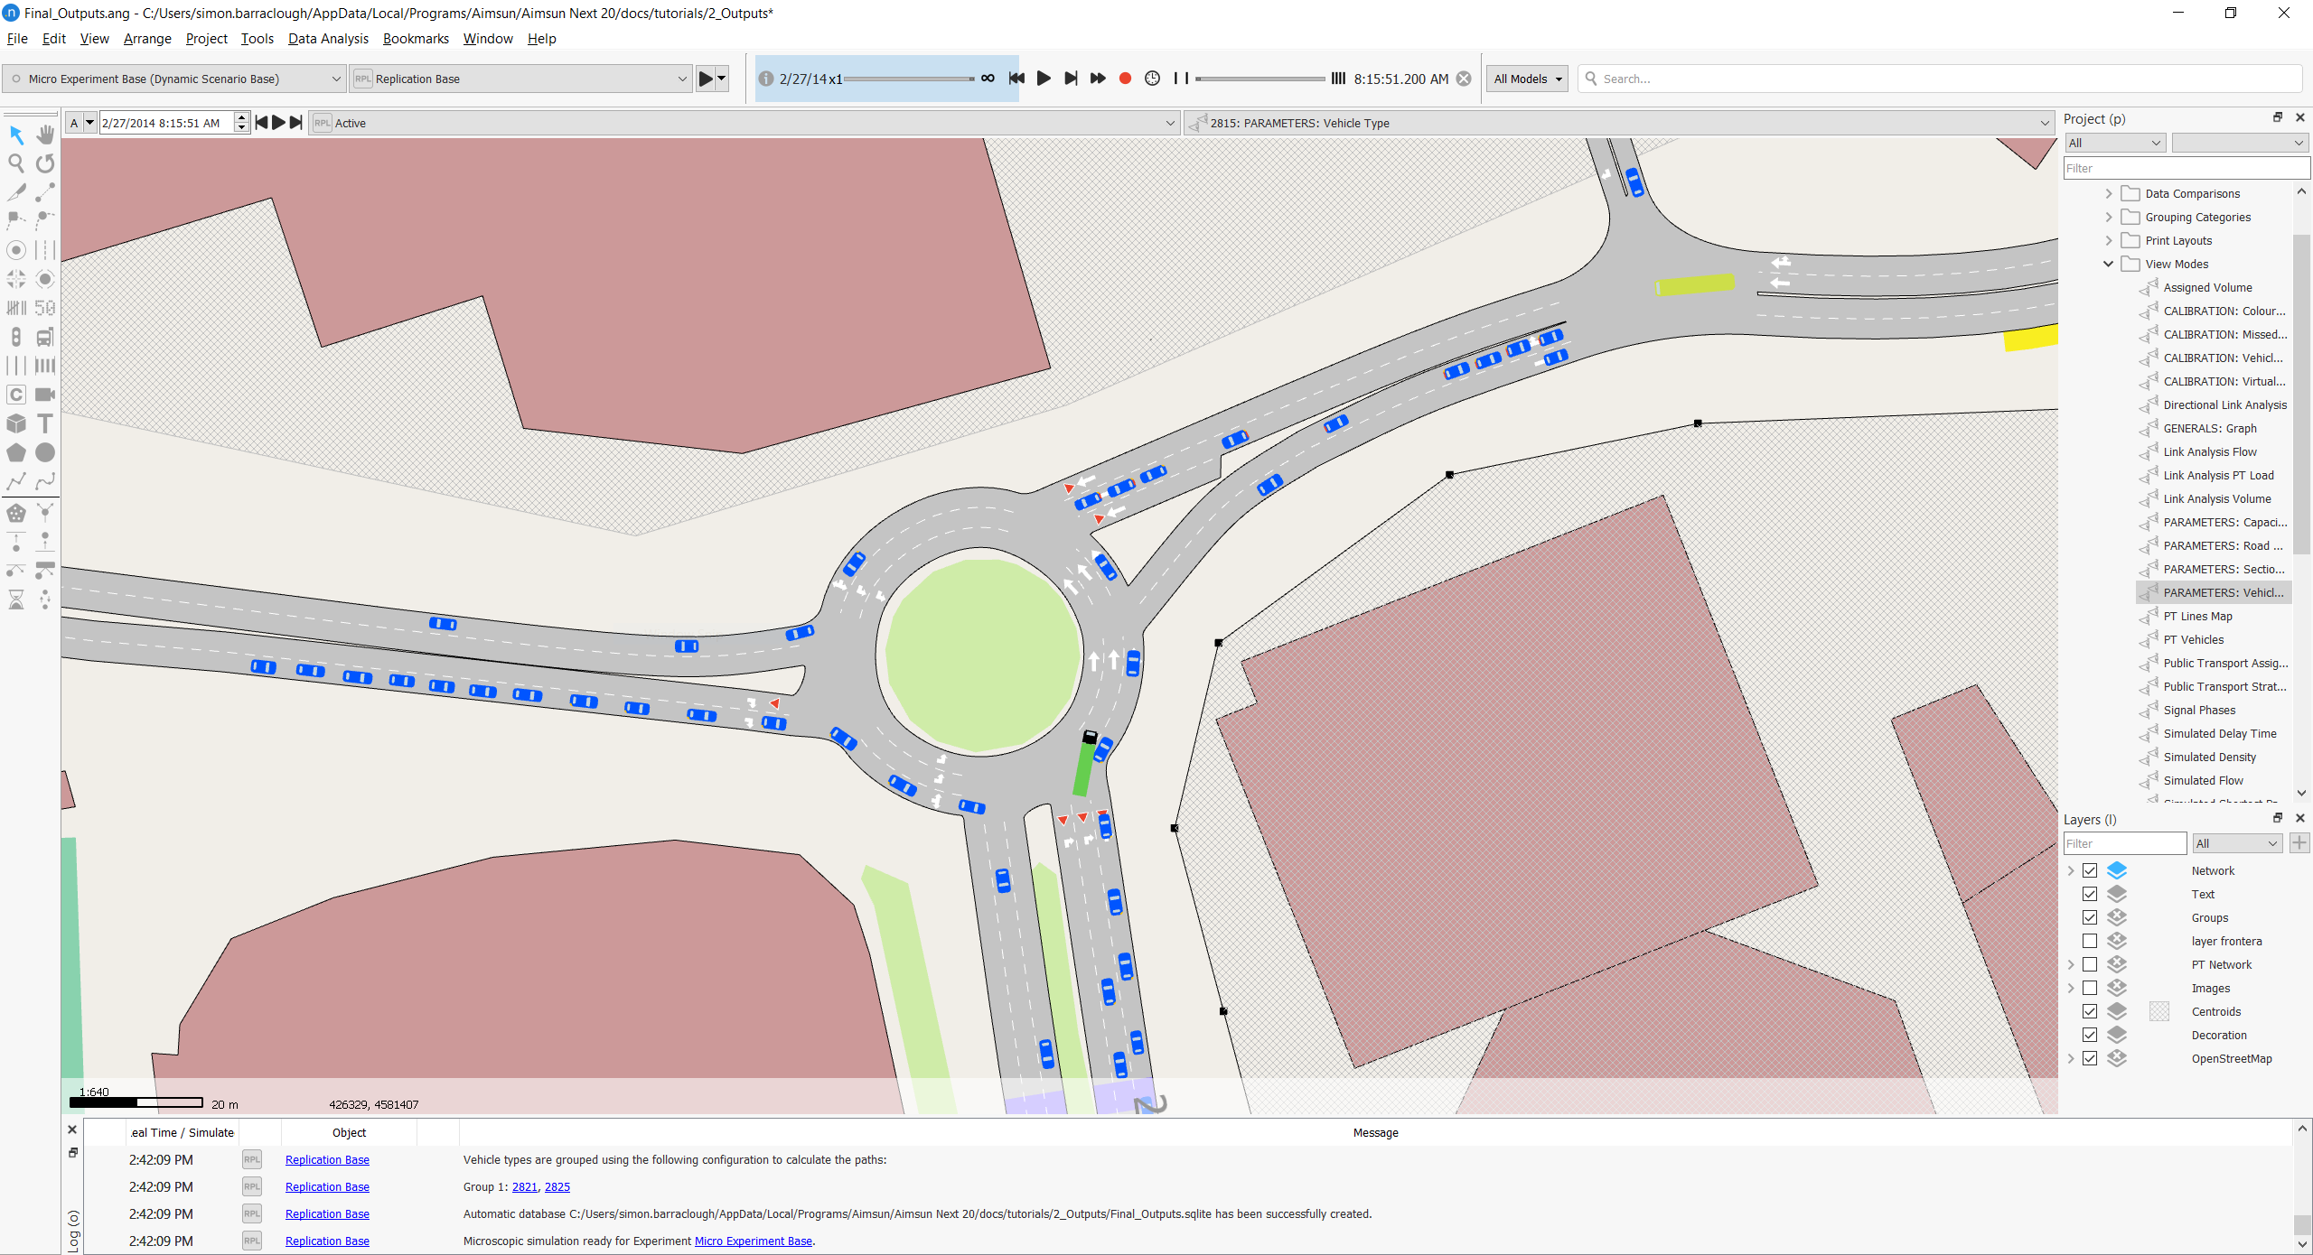Click the record simulation button
This screenshot has height=1255, width=2313.
[x=1125, y=79]
